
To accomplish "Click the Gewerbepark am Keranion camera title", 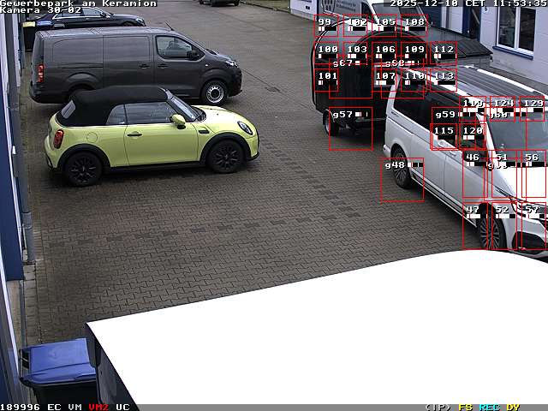I will [78, 3].
